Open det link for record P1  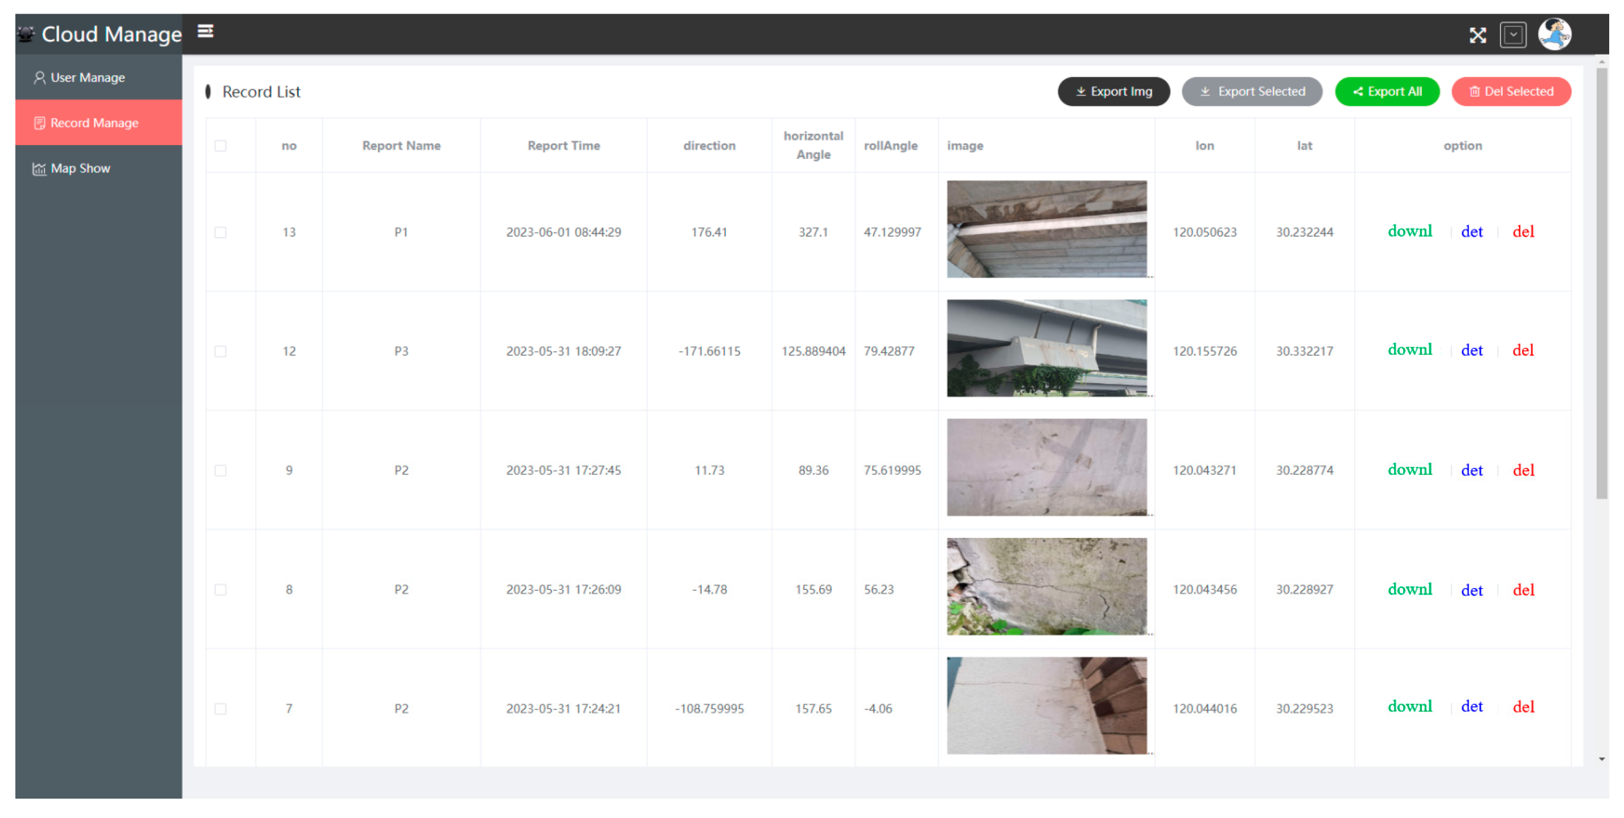(x=1471, y=232)
